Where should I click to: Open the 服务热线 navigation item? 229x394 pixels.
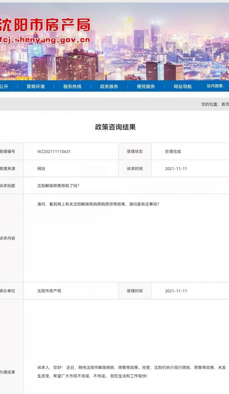pyautogui.click(x=72, y=87)
